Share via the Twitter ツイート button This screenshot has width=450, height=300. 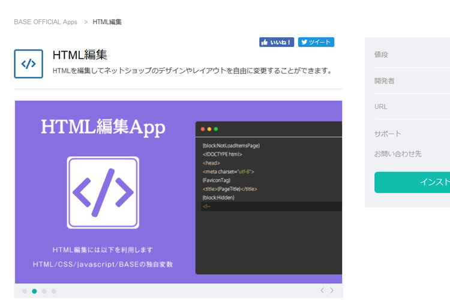point(316,42)
